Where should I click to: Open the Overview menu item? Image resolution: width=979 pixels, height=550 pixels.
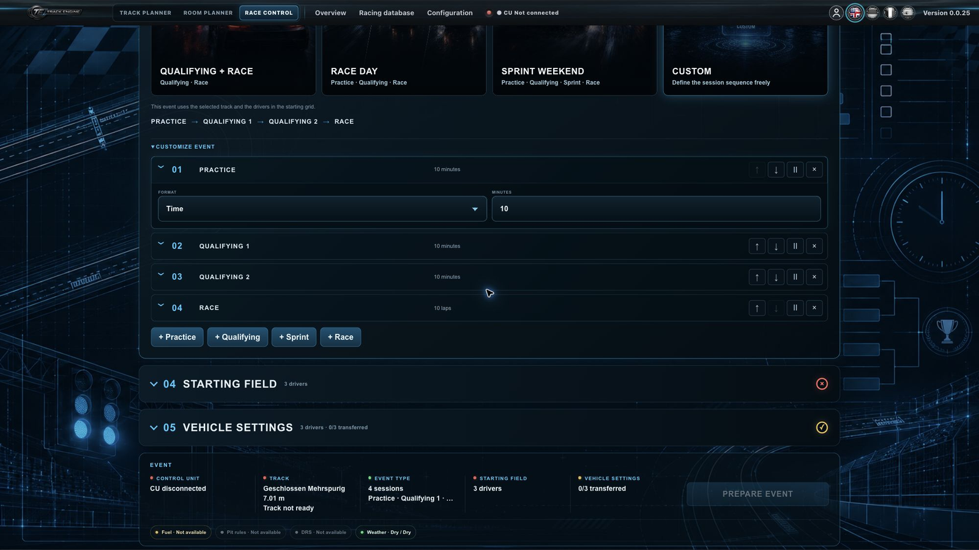point(330,13)
